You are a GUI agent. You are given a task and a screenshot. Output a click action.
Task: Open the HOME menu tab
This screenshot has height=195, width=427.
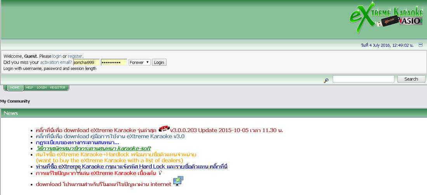[15, 88]
